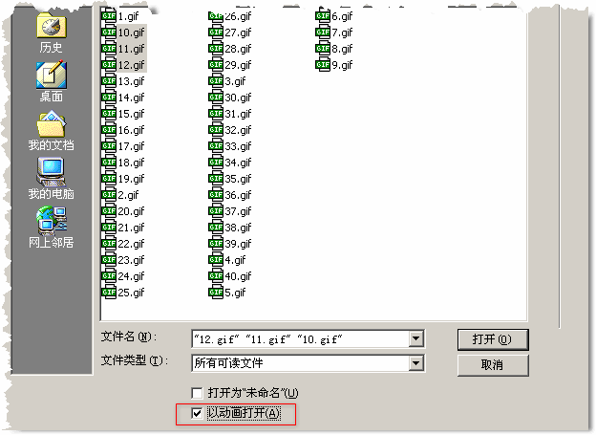Select the GIF icon of 11.gif

point(109,49)
